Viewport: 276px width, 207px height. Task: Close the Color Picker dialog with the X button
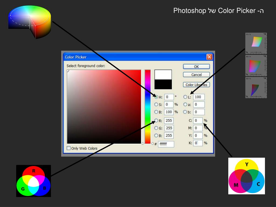coord(209,57)
